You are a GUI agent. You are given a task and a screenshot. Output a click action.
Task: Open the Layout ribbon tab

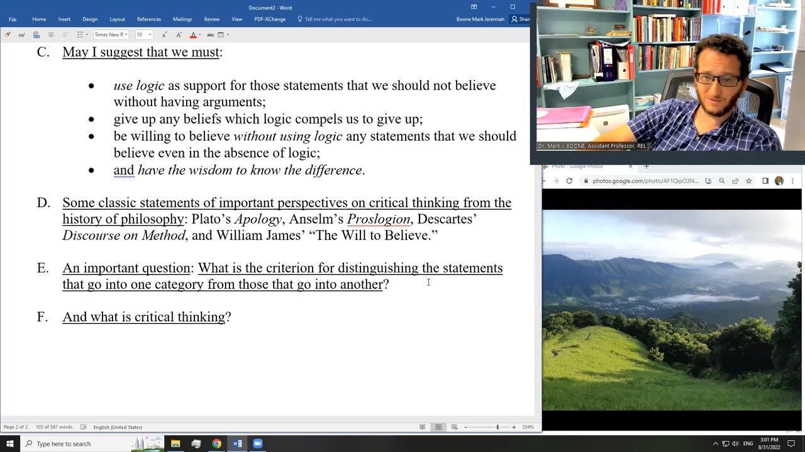[117, 19]
